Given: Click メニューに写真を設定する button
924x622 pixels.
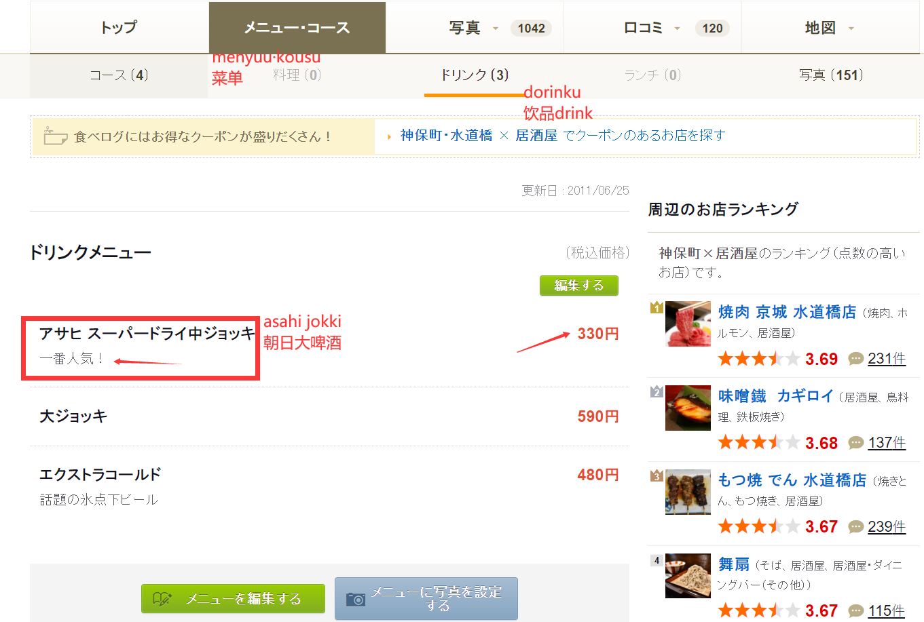Looking at the screenshot, I should pos(426,598).
